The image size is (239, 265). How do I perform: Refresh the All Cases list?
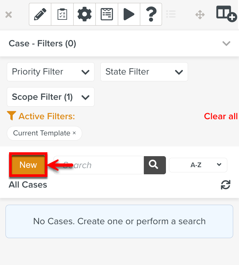click(225, 185)
